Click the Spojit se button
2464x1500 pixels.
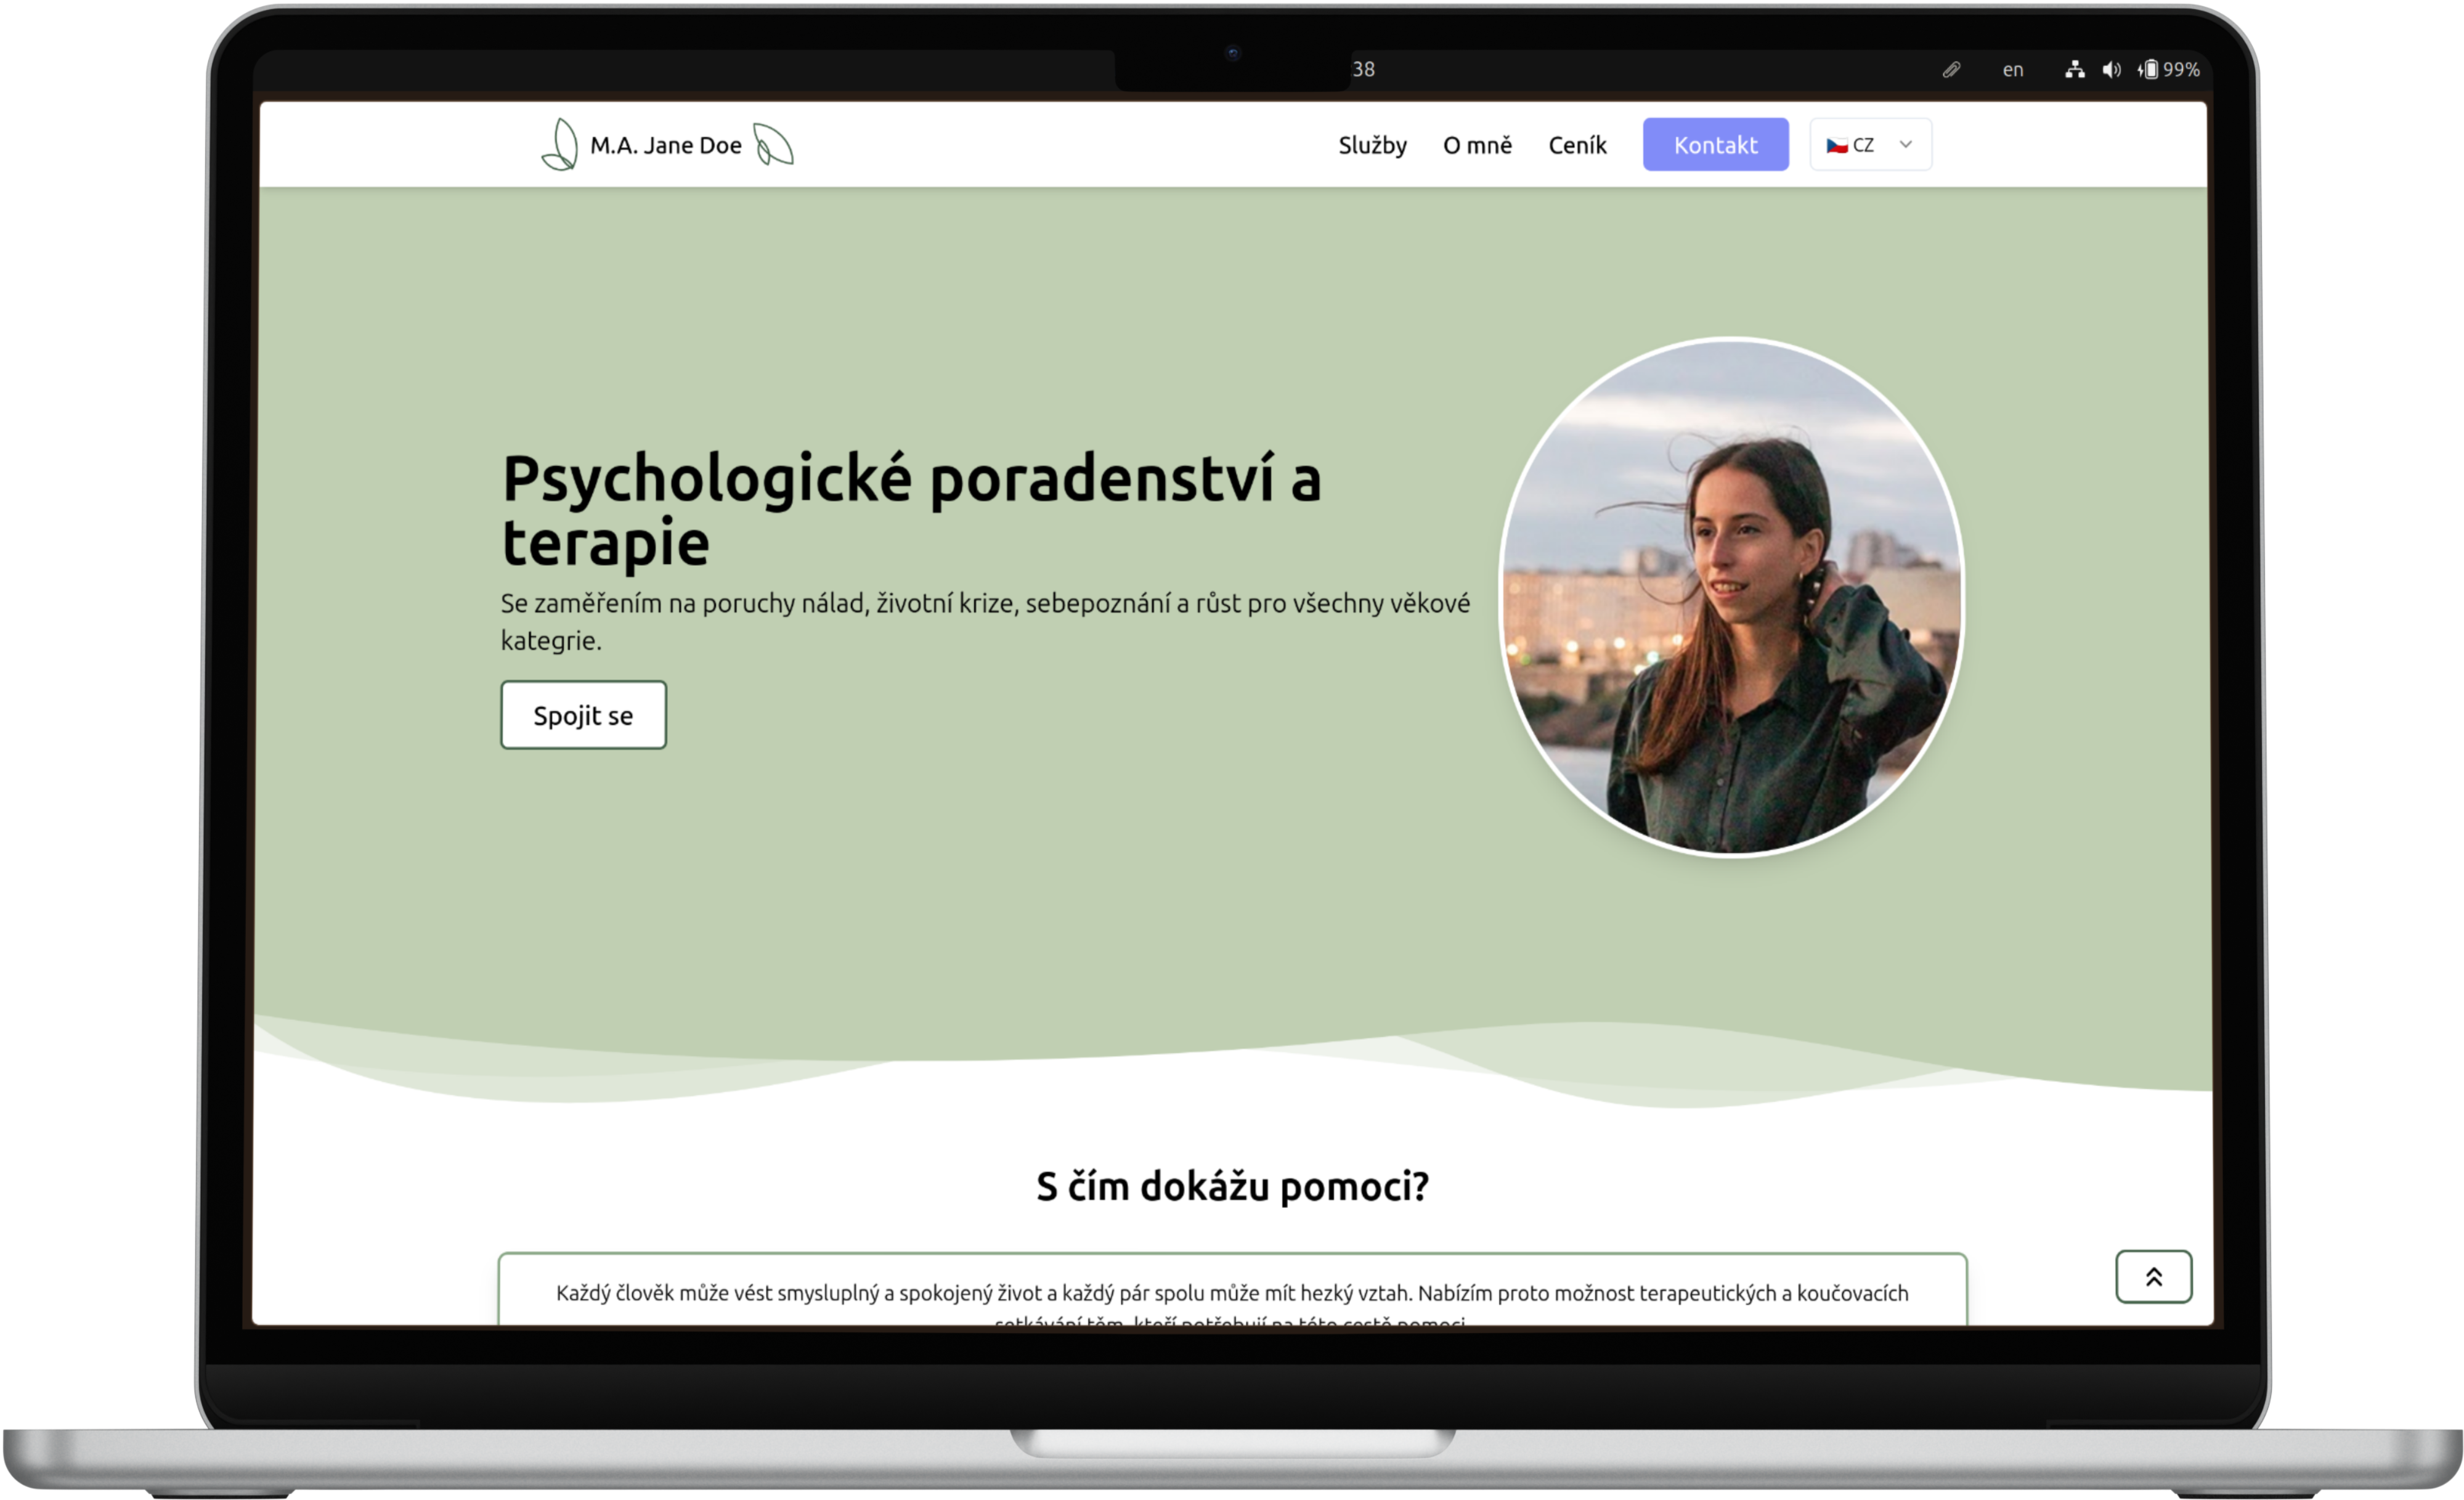583,715
